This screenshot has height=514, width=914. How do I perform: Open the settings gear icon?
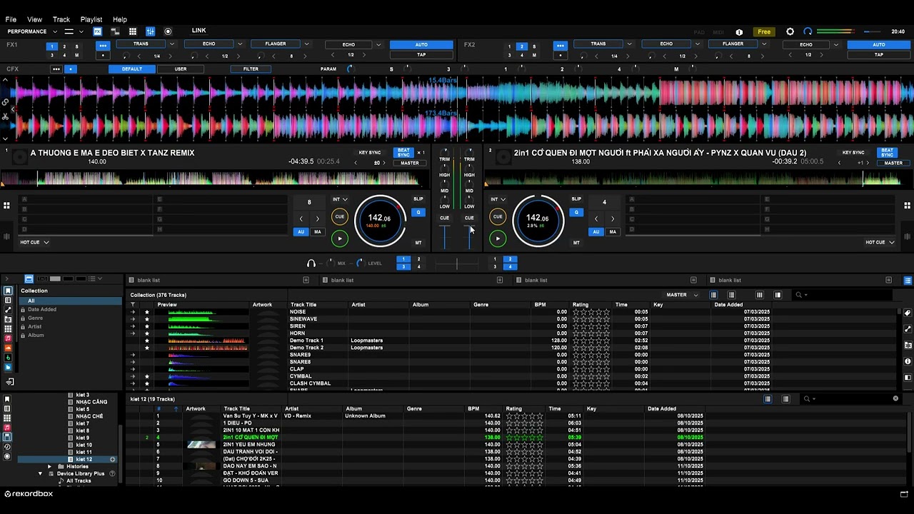(790, 31)
